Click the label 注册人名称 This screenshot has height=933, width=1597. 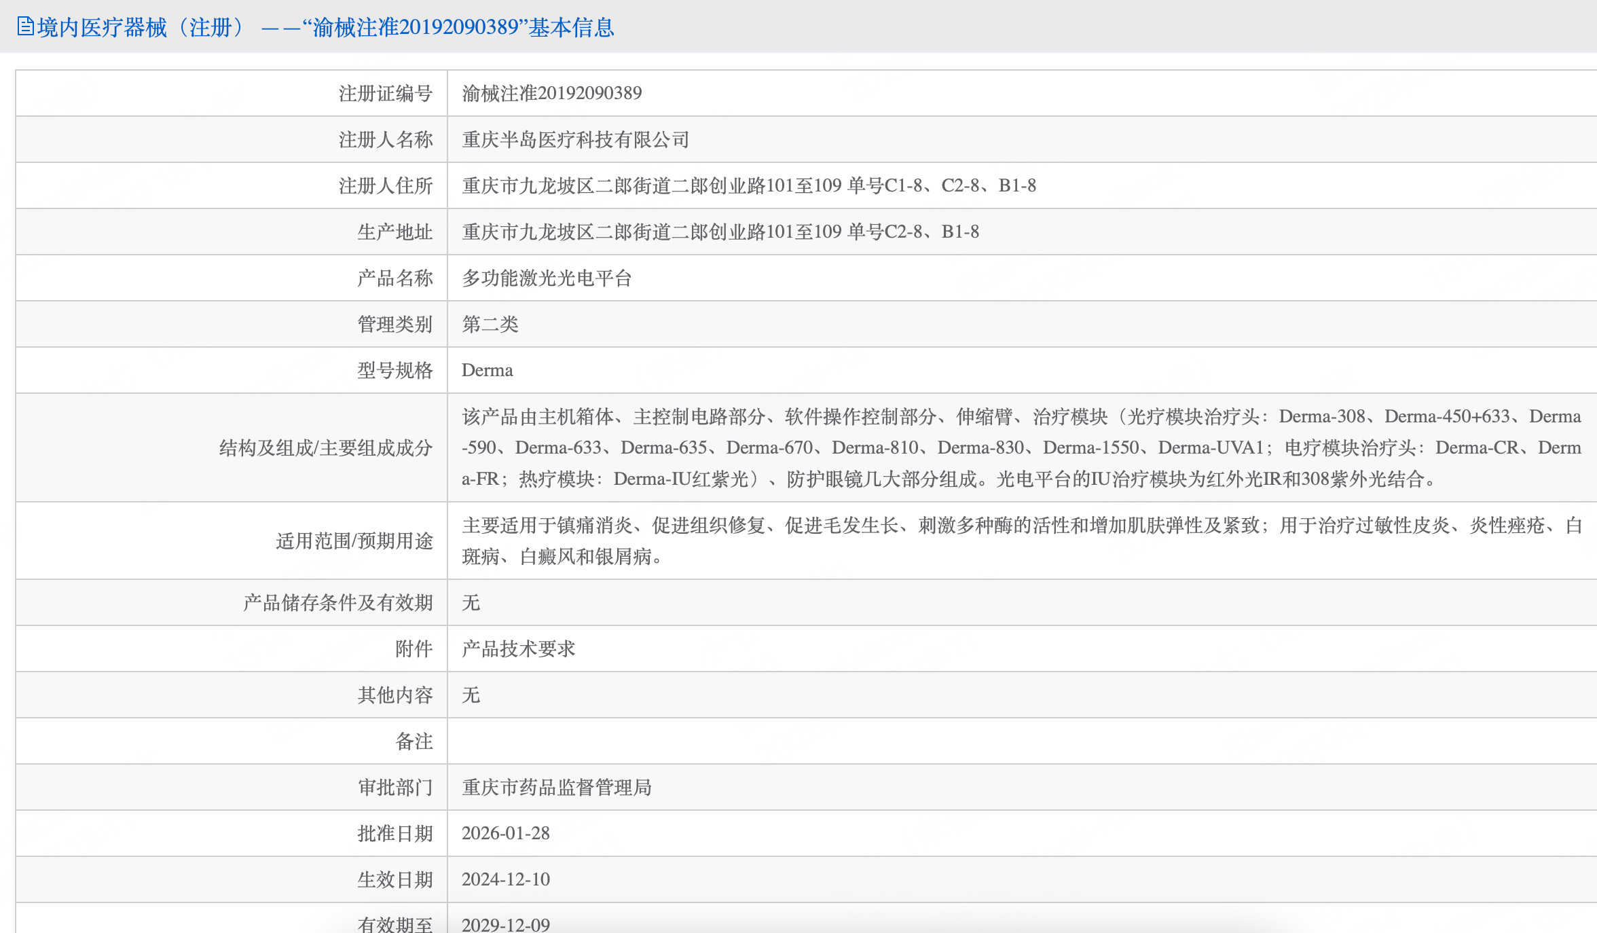(x=386, y=139)
